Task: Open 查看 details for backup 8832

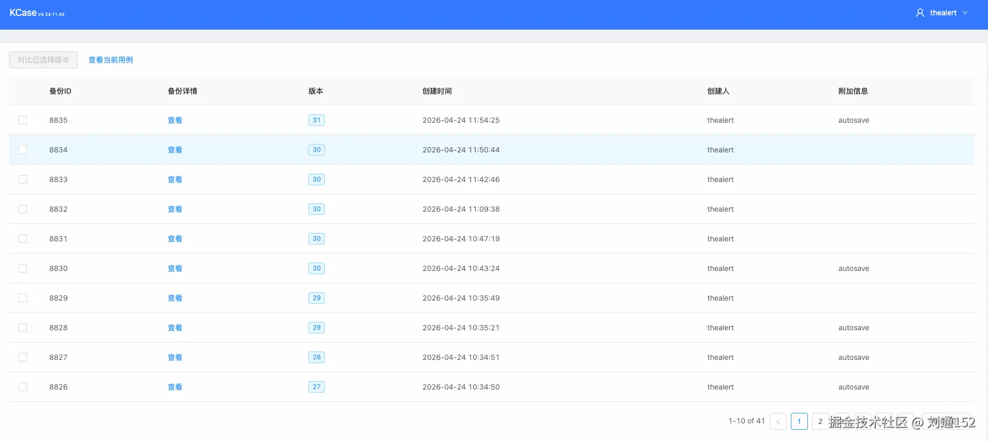Action: (x=175, y=209)
